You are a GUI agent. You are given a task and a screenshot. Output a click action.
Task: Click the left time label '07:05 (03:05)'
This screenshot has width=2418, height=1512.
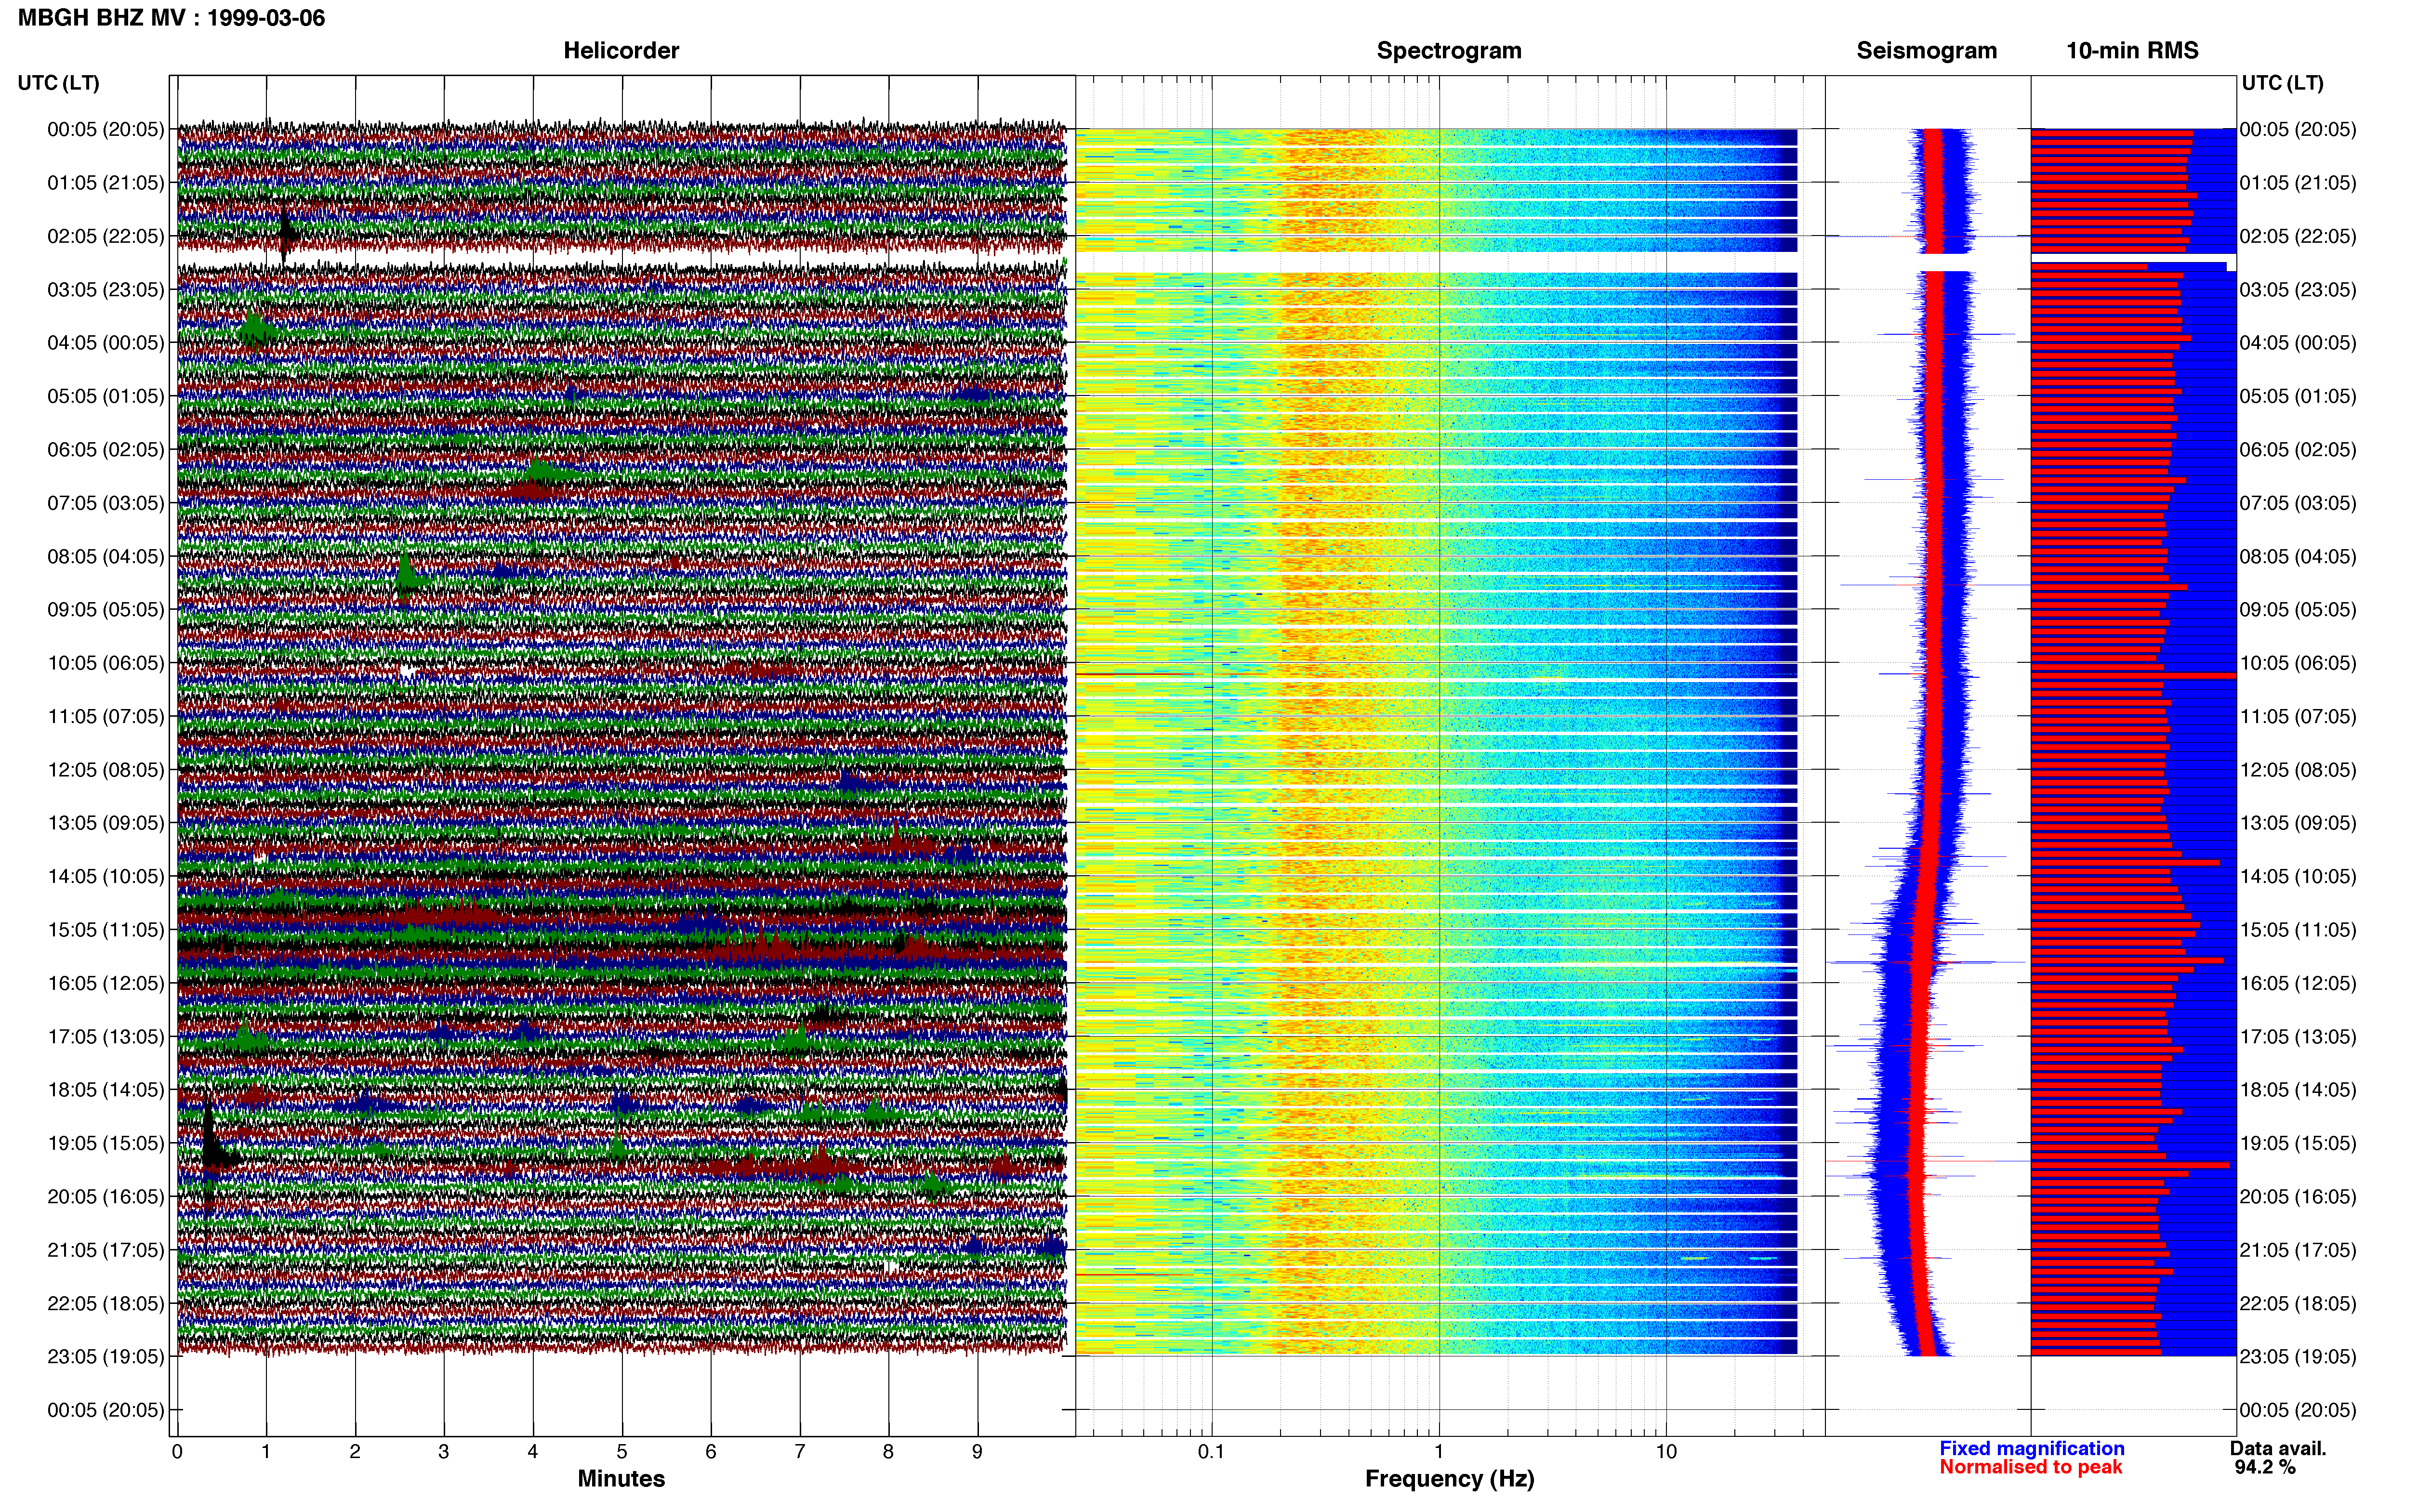pyautogui.click(x=105, y=503)
